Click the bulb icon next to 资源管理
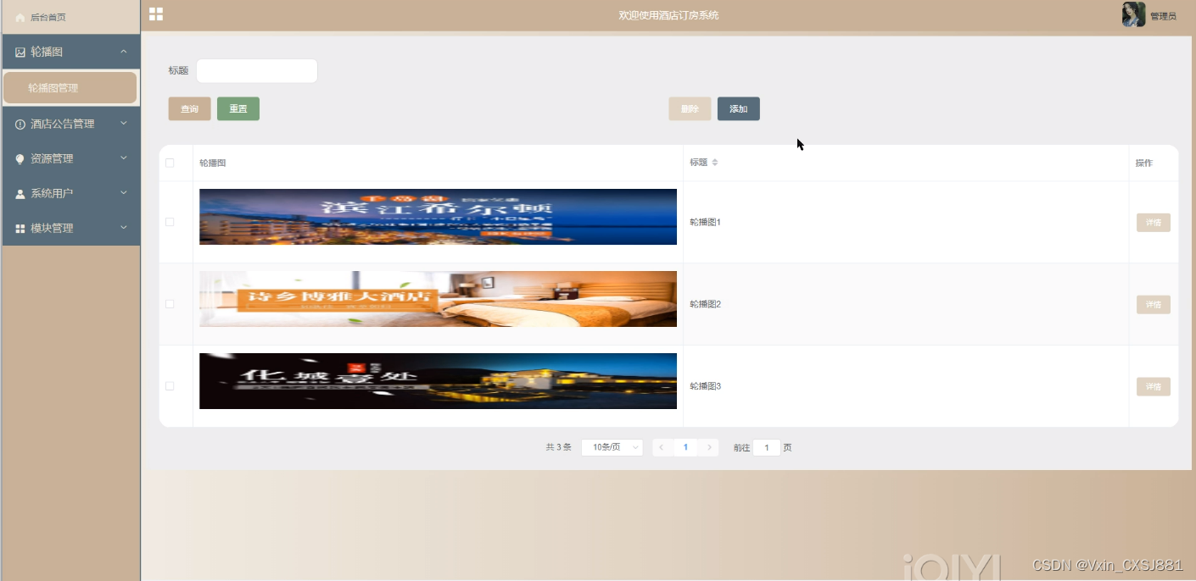The width and height of the screenshot is (1196, 581). coord(20,159)
